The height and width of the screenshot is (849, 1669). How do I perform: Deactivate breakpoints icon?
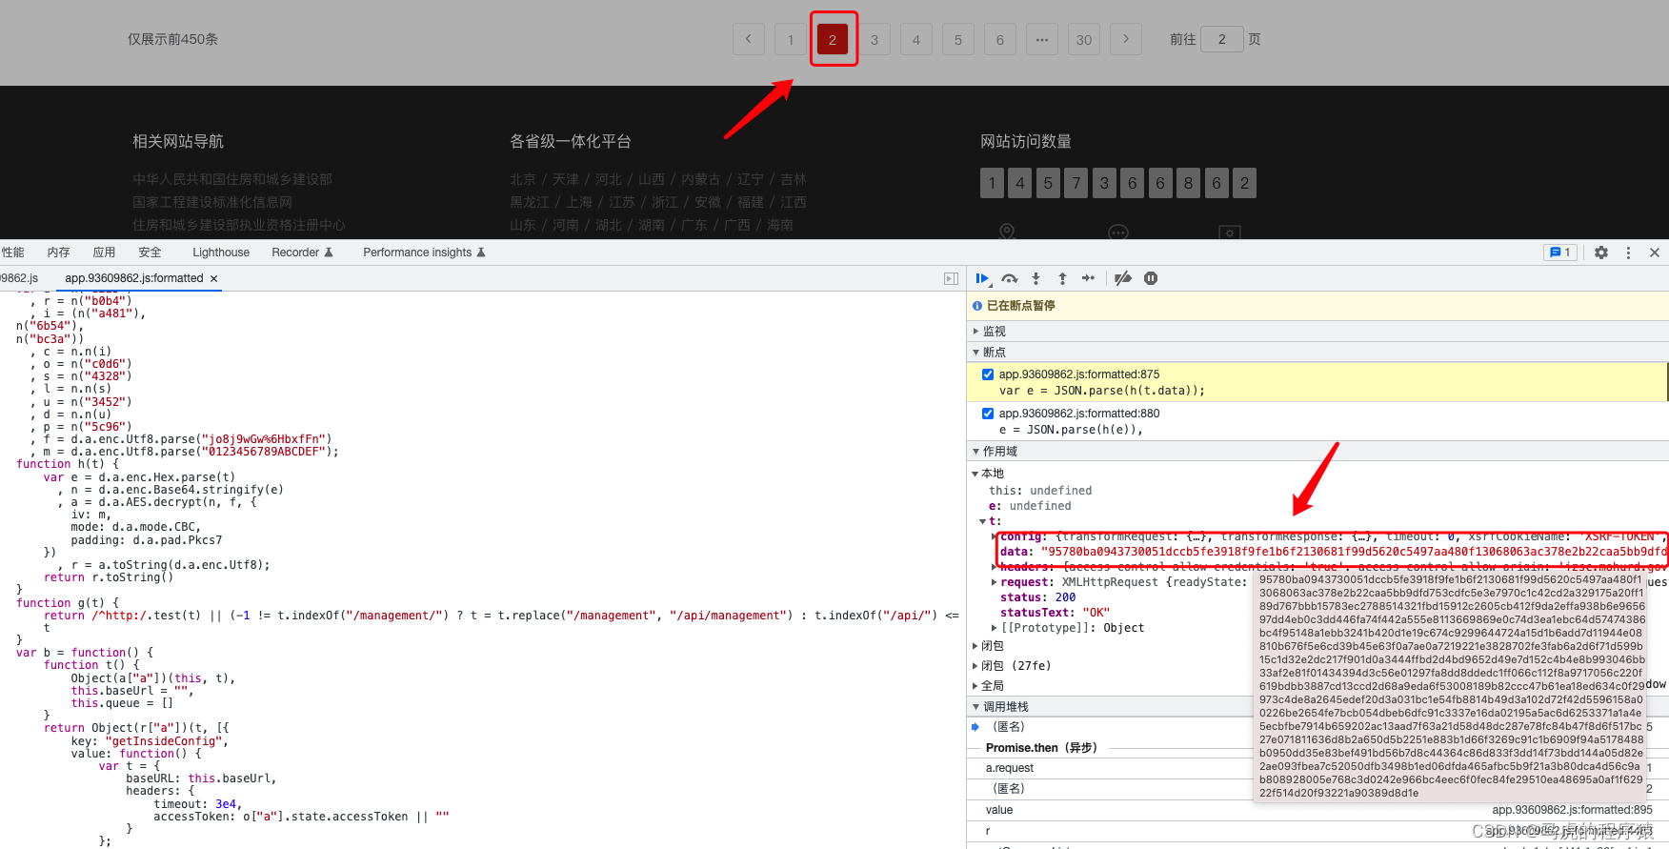click(x=1123, y=278)
